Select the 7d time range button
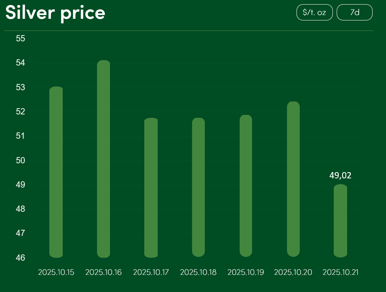Screen dimensions: 386x292 click(354, 13)
